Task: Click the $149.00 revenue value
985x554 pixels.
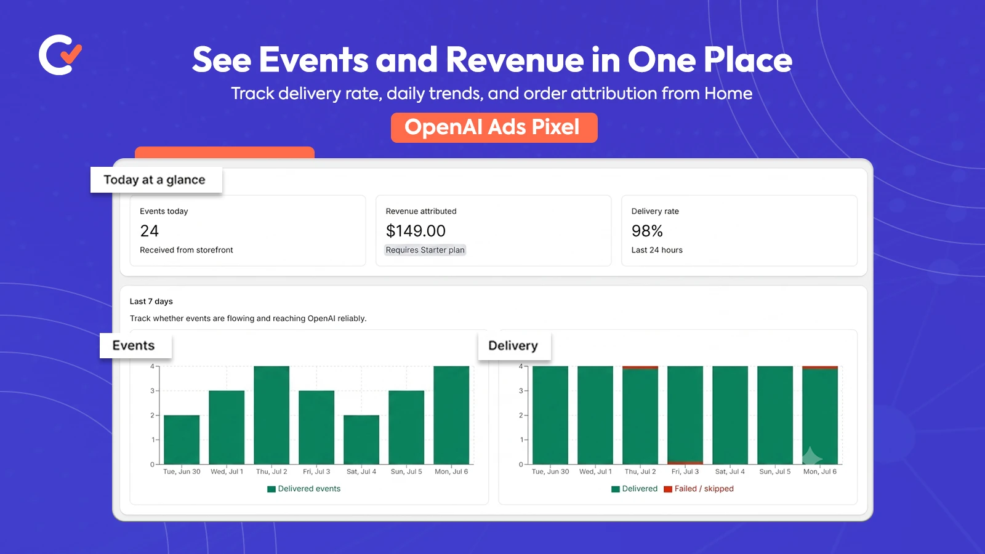Action: tap(416, 231)
